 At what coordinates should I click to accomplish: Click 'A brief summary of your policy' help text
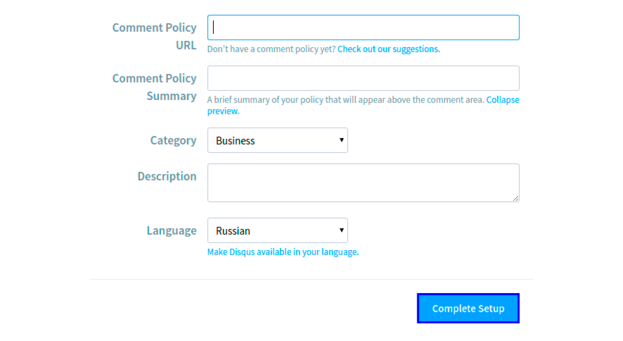pos(346,100)
